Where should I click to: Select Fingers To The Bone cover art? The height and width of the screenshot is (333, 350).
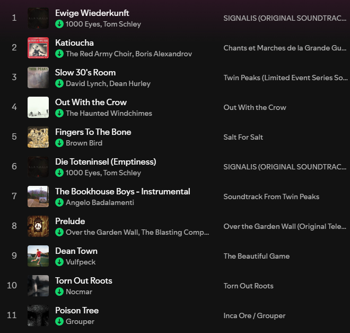pos(38,137)
